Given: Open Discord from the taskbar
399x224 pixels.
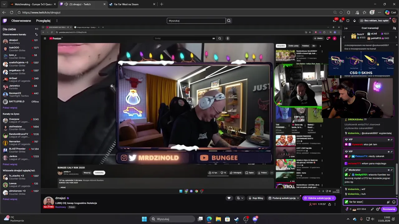Looking at the screenshot, I should pos(255,219).
